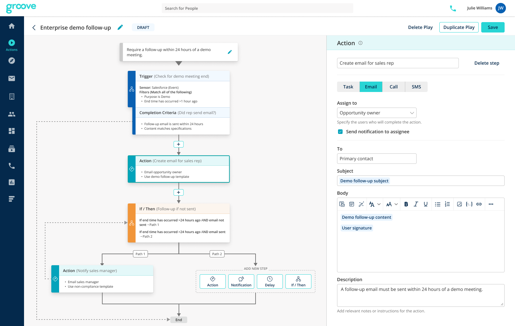
Task: Select the Call action type tab
Action: pyautogui.click(x=394, y=87)
